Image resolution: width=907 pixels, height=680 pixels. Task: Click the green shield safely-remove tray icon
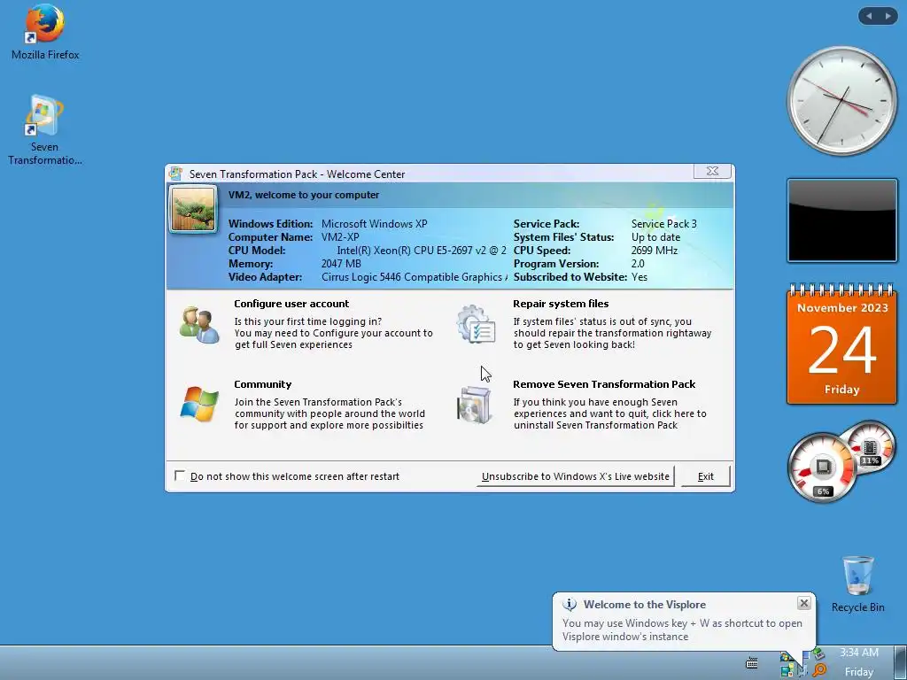(818, 654)
